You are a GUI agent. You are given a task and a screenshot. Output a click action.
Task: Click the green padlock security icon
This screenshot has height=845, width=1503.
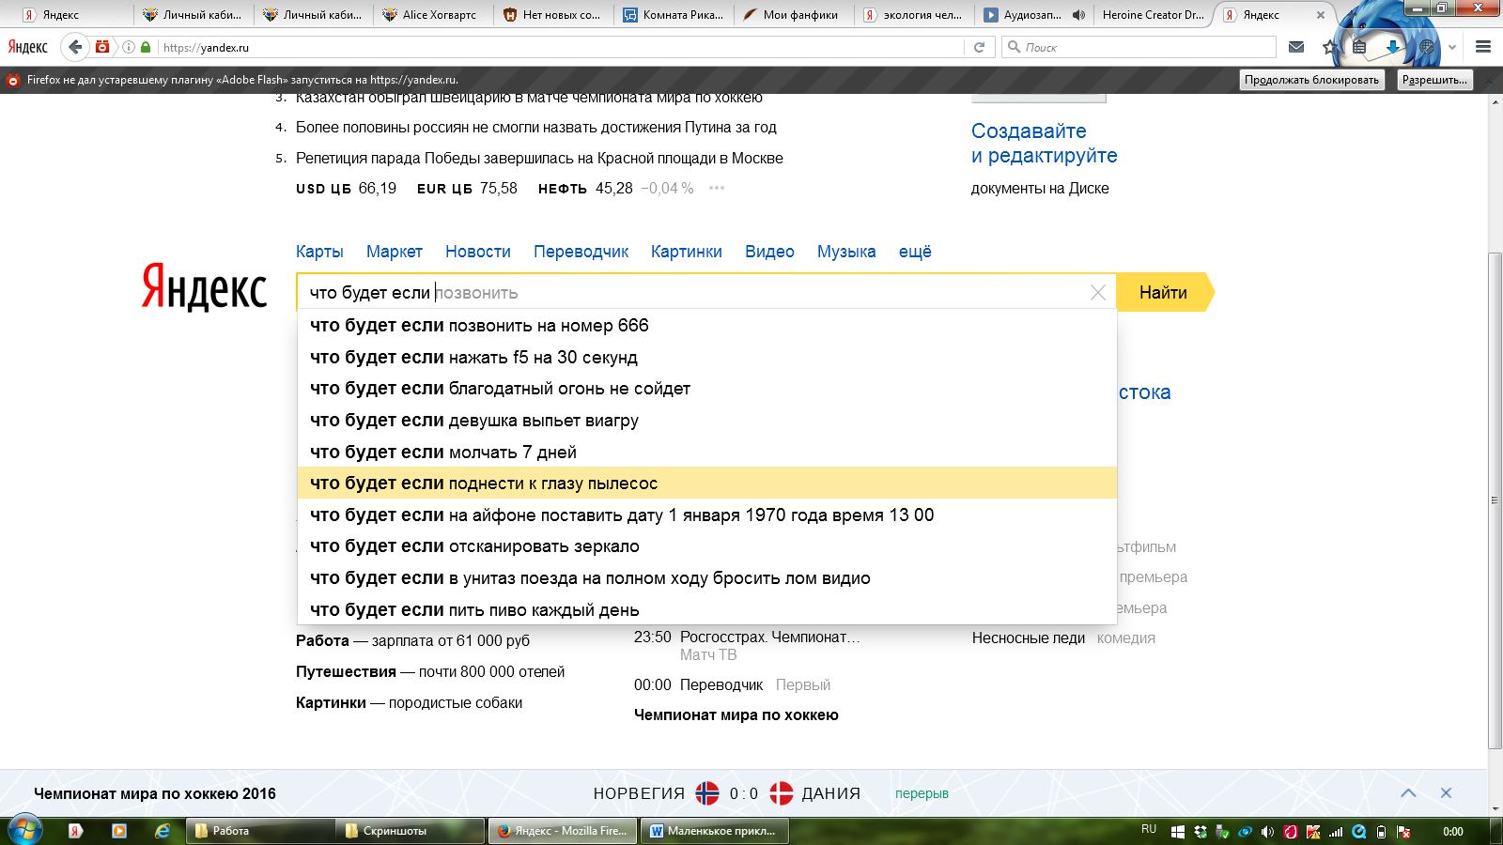[x=146, y=47]
